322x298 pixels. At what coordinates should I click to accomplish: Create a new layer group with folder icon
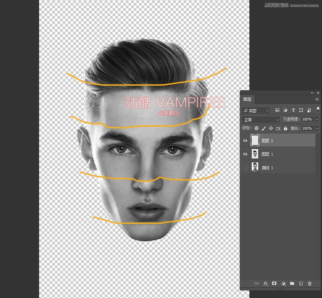click(292, 284)
